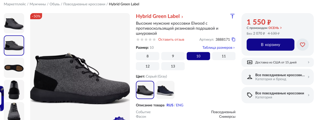Viewport: 316px width, 120px height.
Task: Select the navy blue color variant
Action: pyautogui.click(x=165, y=90)
